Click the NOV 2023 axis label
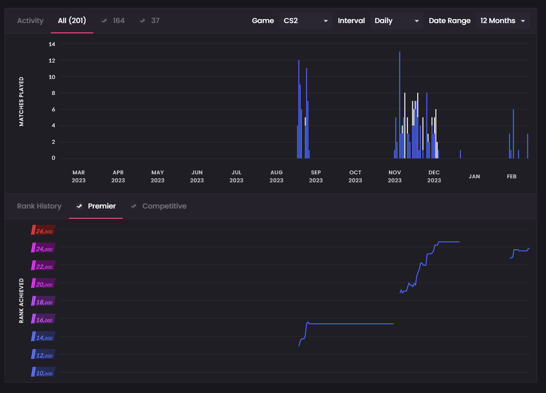Viewport: 546px width, 393px height. [395, 177]
